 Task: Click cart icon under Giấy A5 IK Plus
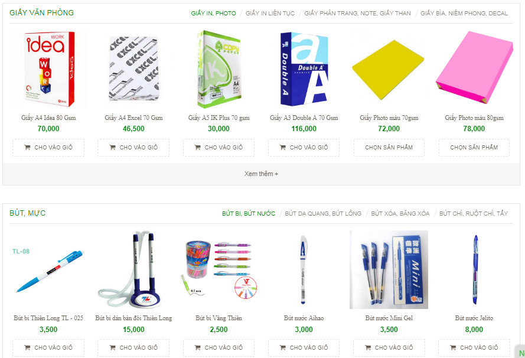[198, 147]
